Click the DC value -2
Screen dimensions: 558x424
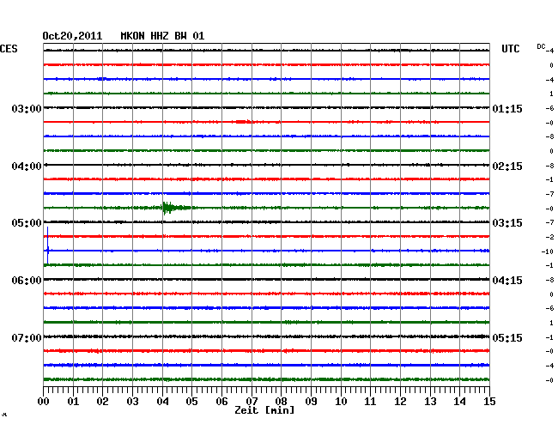tap(549, 237)
